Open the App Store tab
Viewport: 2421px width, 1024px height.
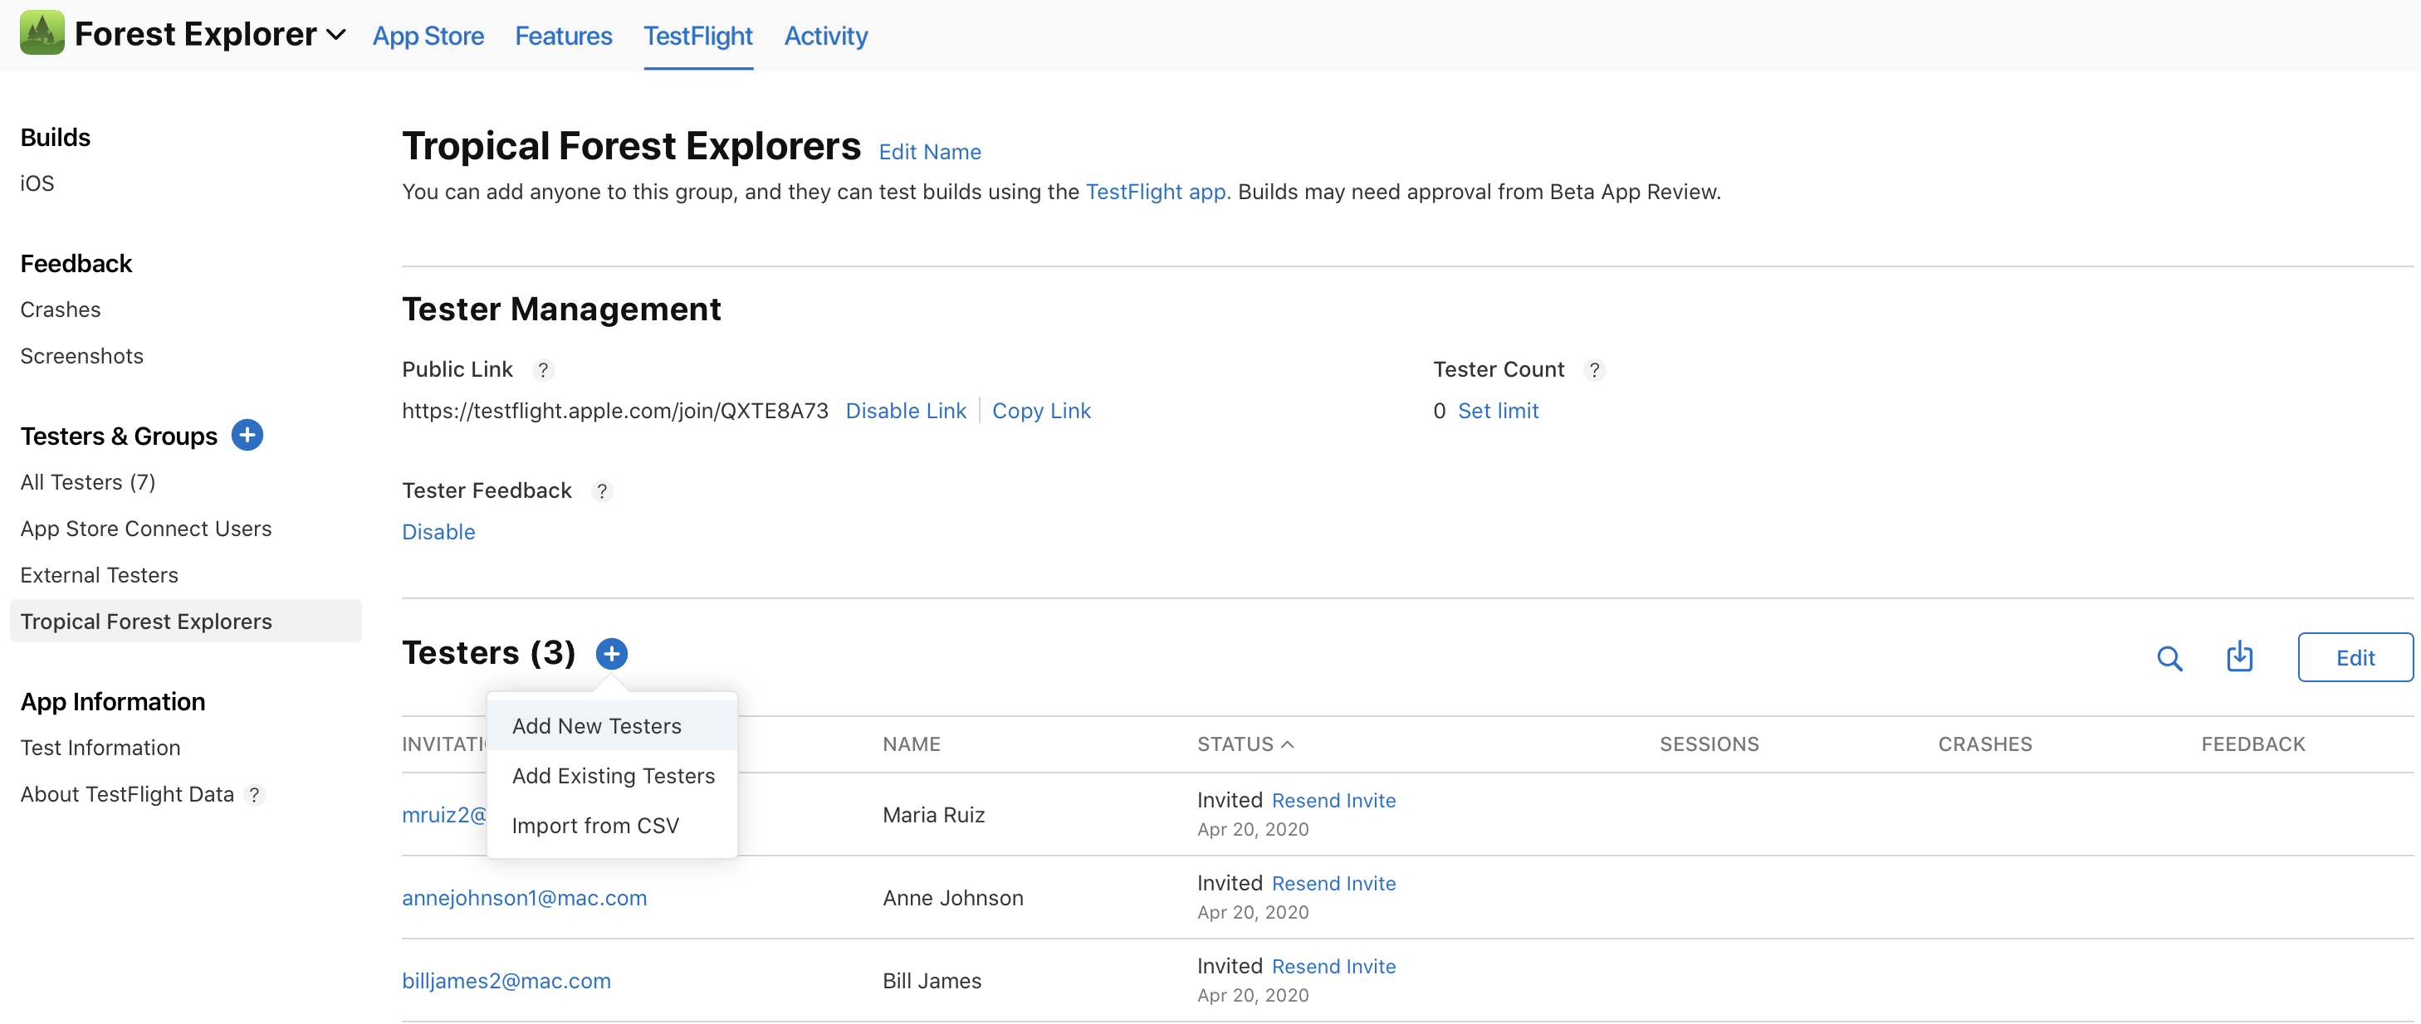(428, 36)
